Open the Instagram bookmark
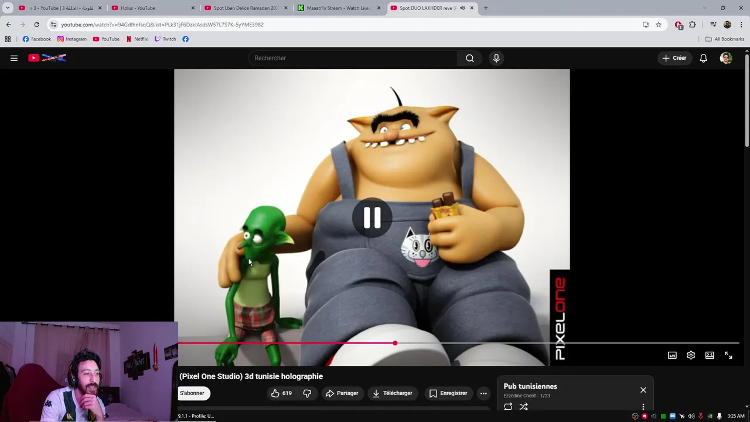This screenshot has height=422, width=750. [71, 39]
